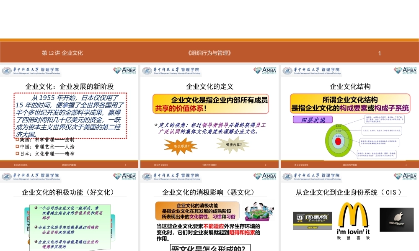Click the purple 四层次说 label
The image size is (419, 251).
point(313,120)
